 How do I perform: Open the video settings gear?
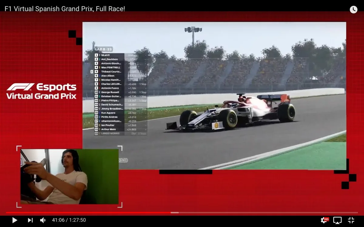click(x=325, y=220)
